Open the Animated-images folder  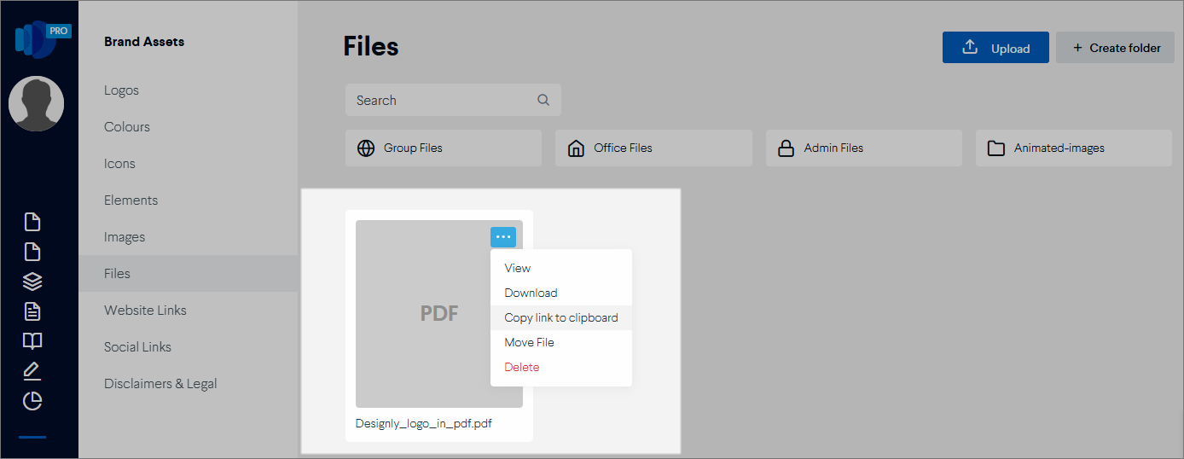click(1074, 148)
